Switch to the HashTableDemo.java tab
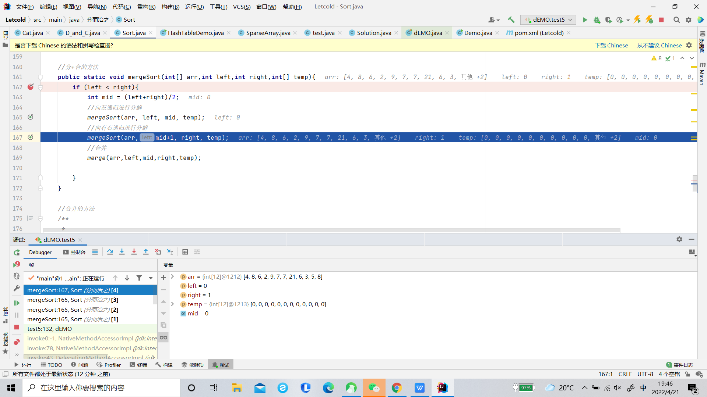Screen dimensions: 707x397 (x=195, y=33)
